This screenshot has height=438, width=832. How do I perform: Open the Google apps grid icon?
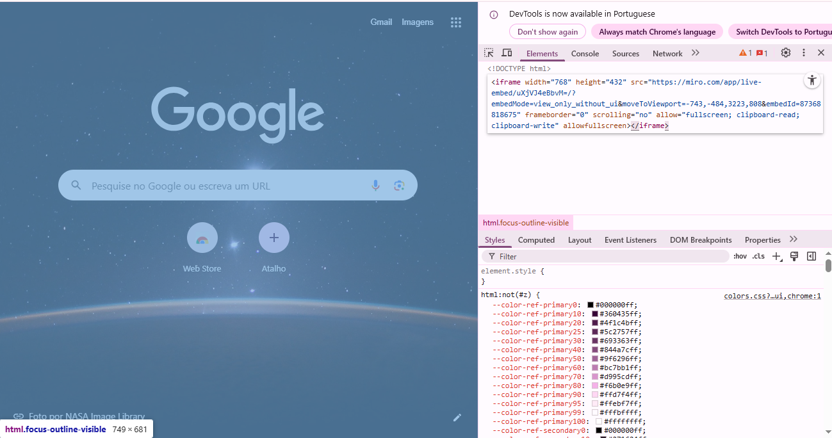(455, 22)
